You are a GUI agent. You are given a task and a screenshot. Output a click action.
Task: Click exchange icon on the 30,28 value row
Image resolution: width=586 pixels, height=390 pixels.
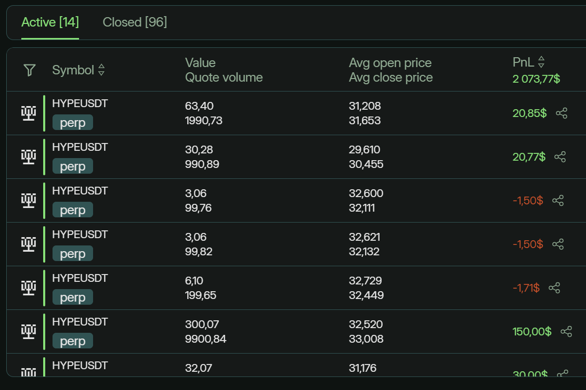point(29,157)
